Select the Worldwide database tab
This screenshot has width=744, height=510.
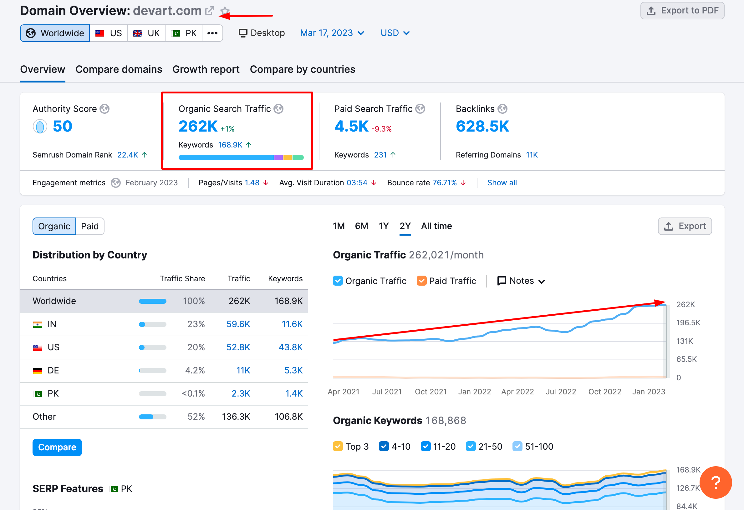55,33
